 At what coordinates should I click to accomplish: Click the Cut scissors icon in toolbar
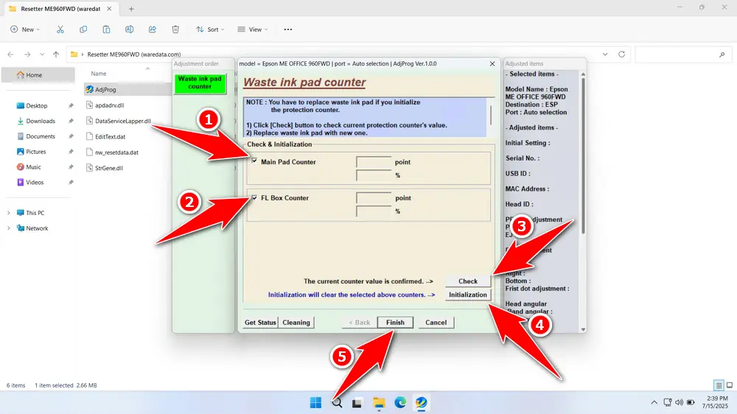point(60,29)
